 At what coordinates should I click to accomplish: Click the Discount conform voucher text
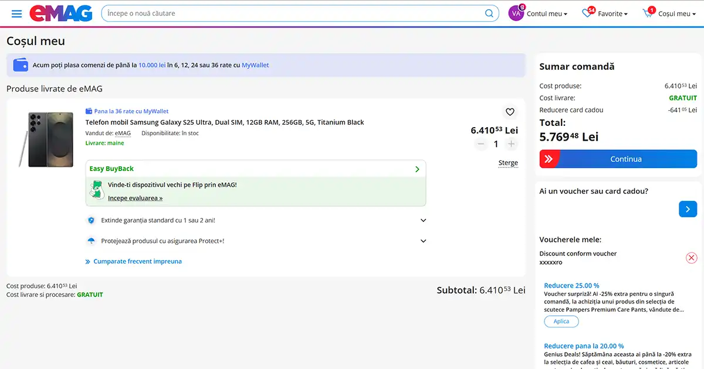[x=578, y=254]
